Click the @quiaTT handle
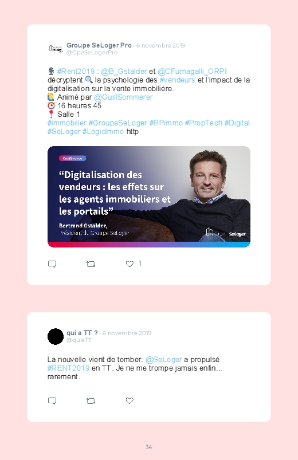This screenshot has width=298, height=460. click(x=79, y=340)
